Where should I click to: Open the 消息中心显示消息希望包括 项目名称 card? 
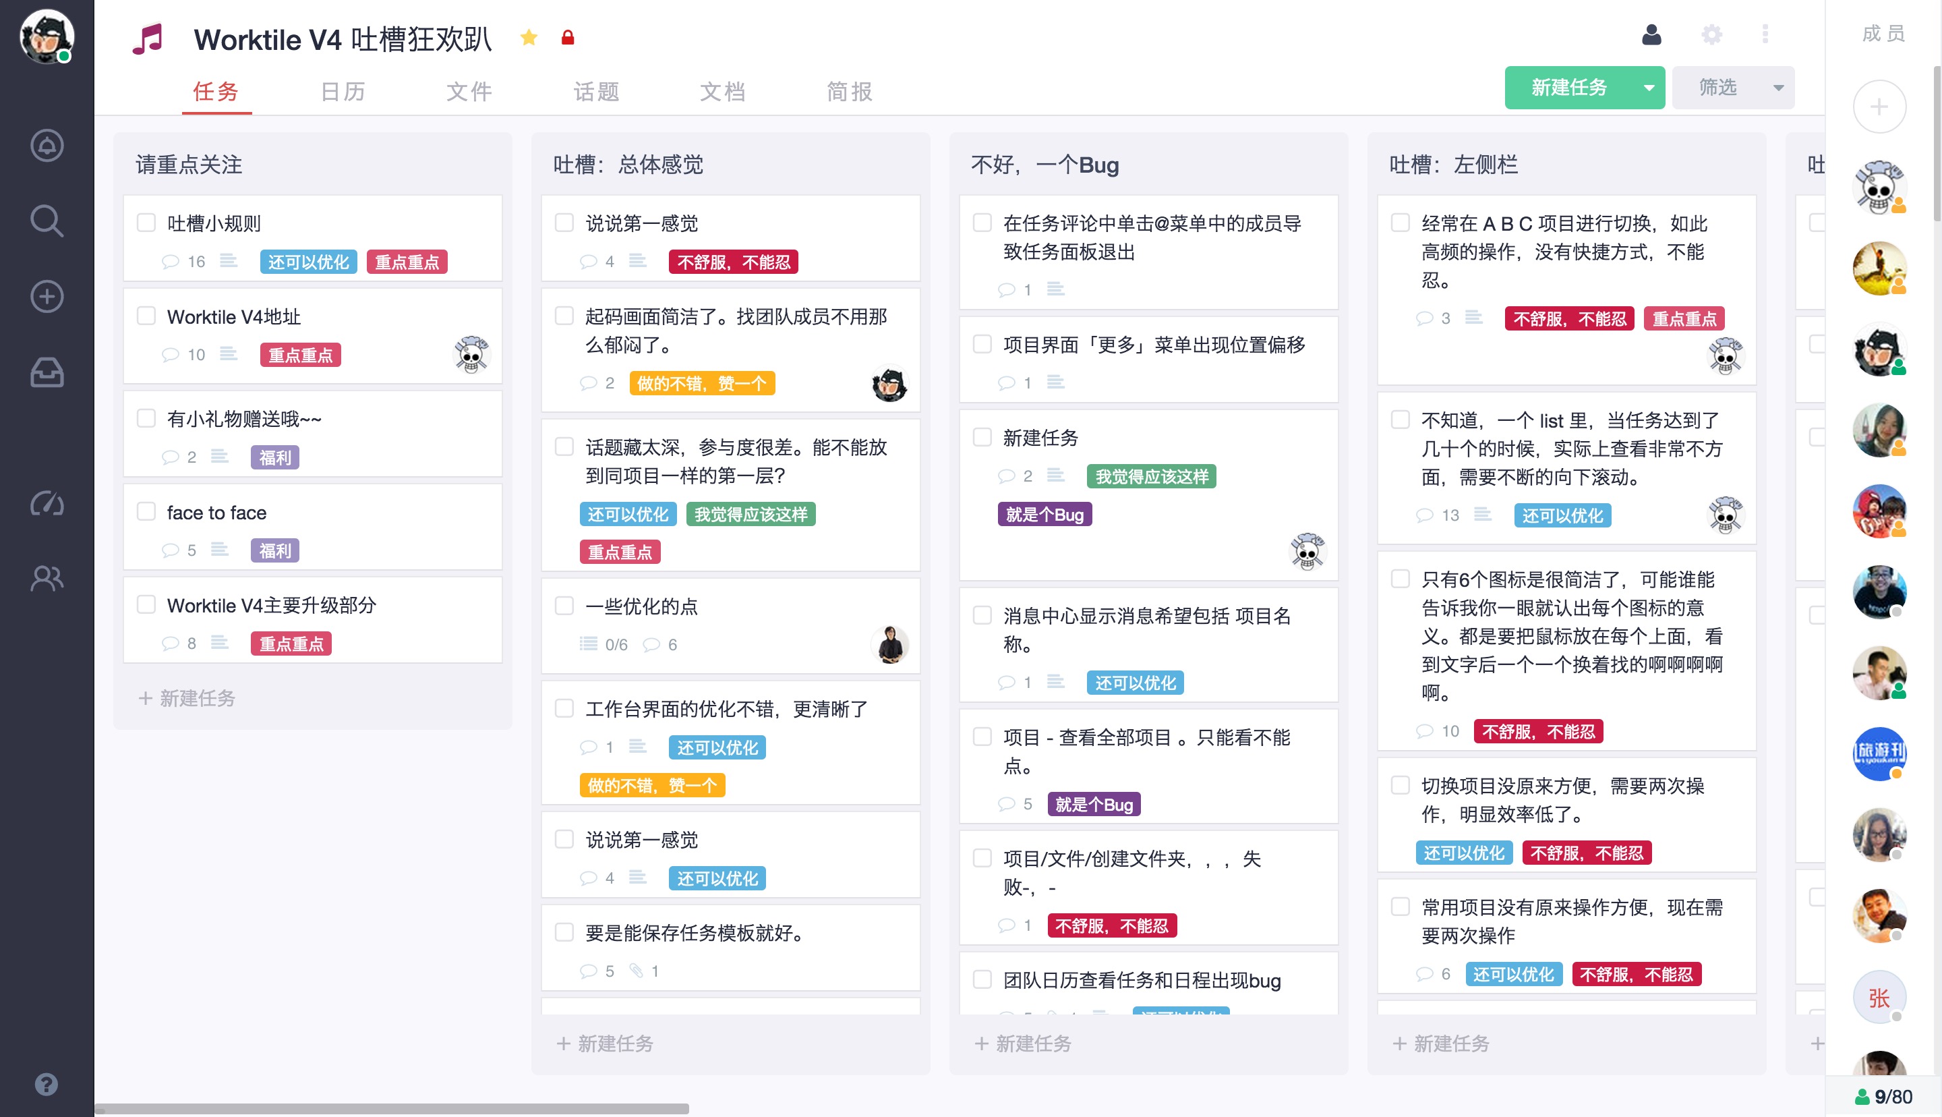coord(1148,644)
